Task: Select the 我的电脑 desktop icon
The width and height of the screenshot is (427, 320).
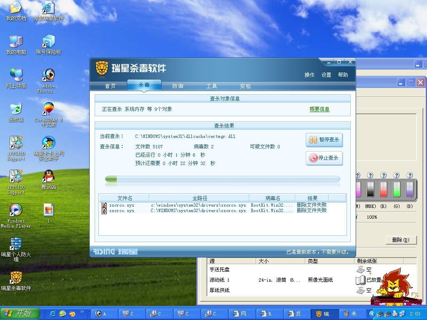Action: [16, 45]
